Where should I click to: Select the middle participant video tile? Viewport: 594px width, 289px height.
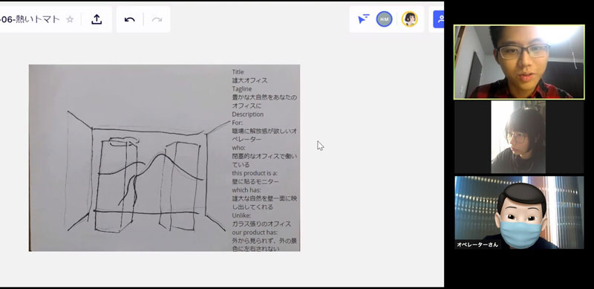pos(519,137)
